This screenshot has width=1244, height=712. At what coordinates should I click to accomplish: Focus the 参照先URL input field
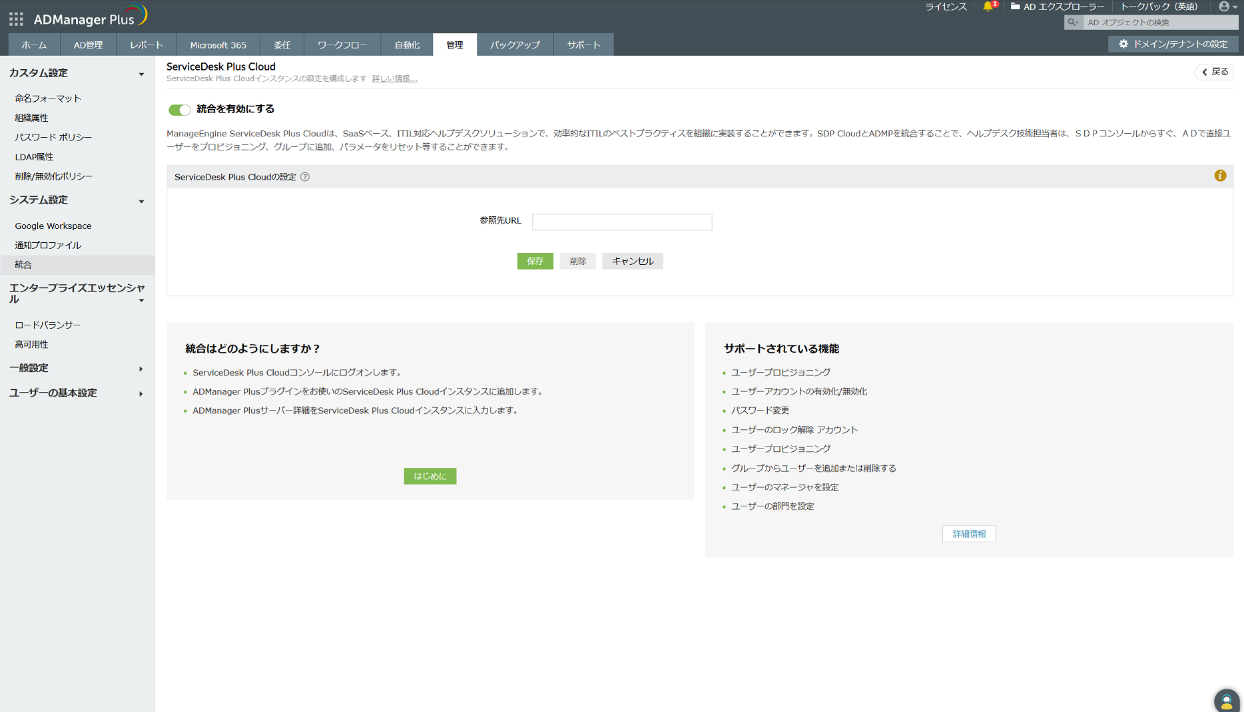click(x=622, y=222)
